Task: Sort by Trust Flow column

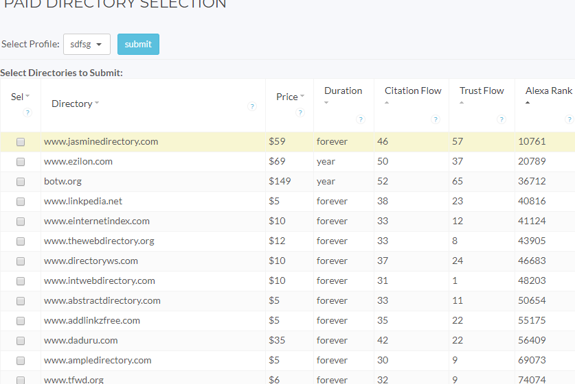Action: pyautogui.click(x=481, y=91)
